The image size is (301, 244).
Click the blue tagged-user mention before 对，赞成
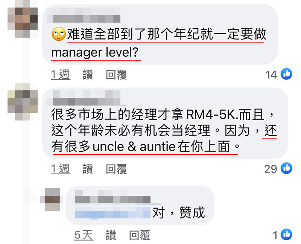[x=112, y=213]
